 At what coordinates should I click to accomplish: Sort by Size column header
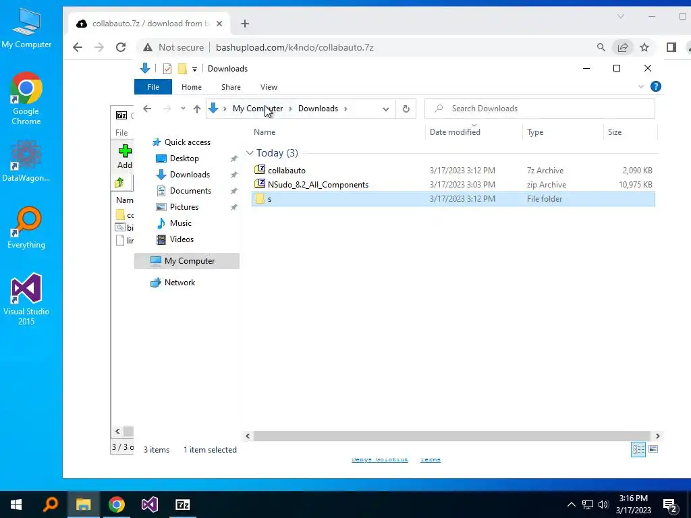[x=615, y=132]
